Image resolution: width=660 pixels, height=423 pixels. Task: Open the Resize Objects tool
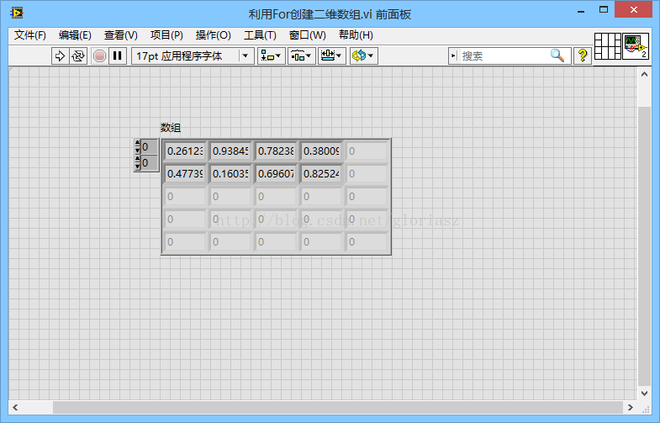(332, 56)
